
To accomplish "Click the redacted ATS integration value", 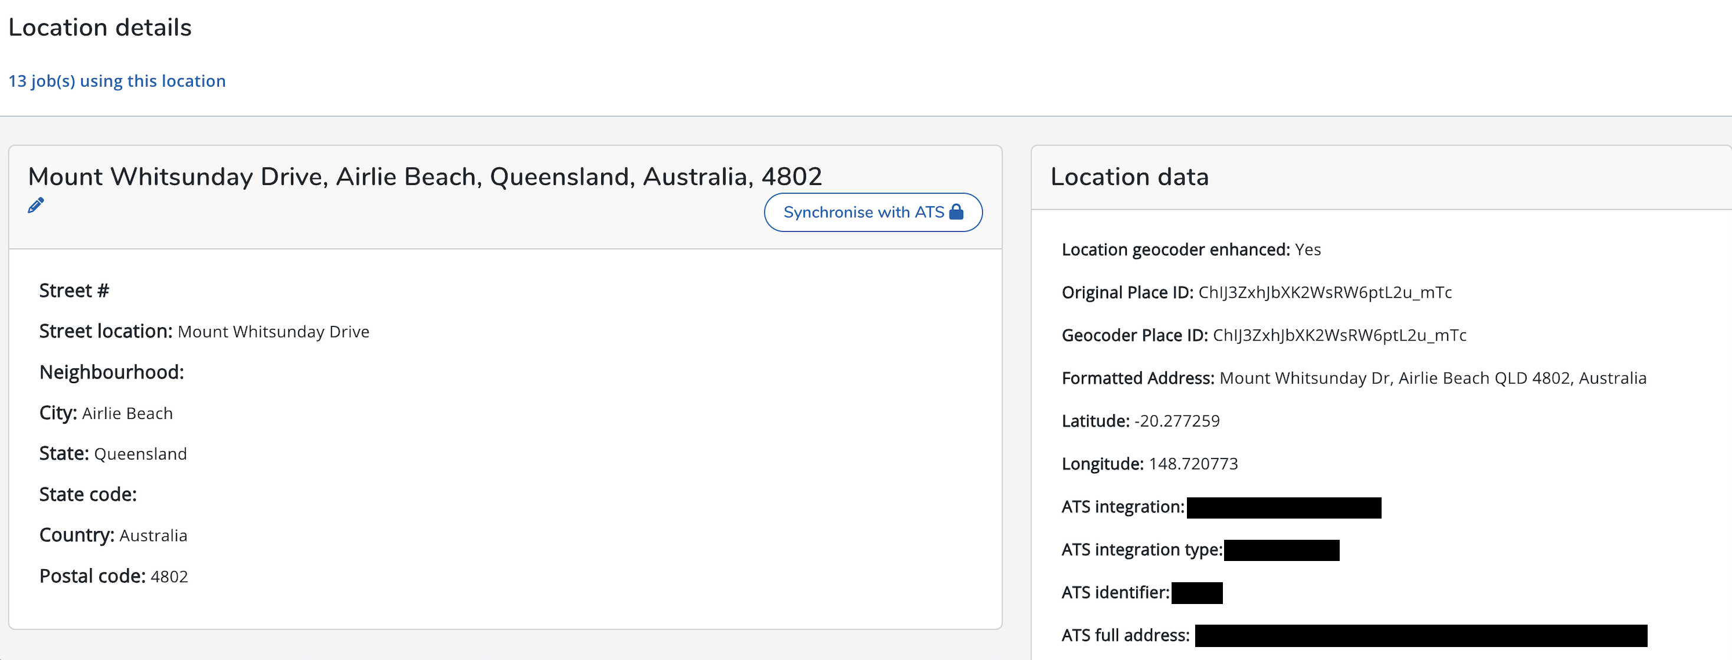I will tap(1284, 507).
